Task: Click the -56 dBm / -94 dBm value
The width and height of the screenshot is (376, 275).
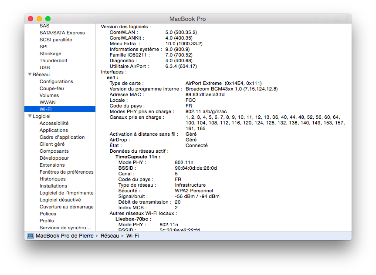Action: 197,196
